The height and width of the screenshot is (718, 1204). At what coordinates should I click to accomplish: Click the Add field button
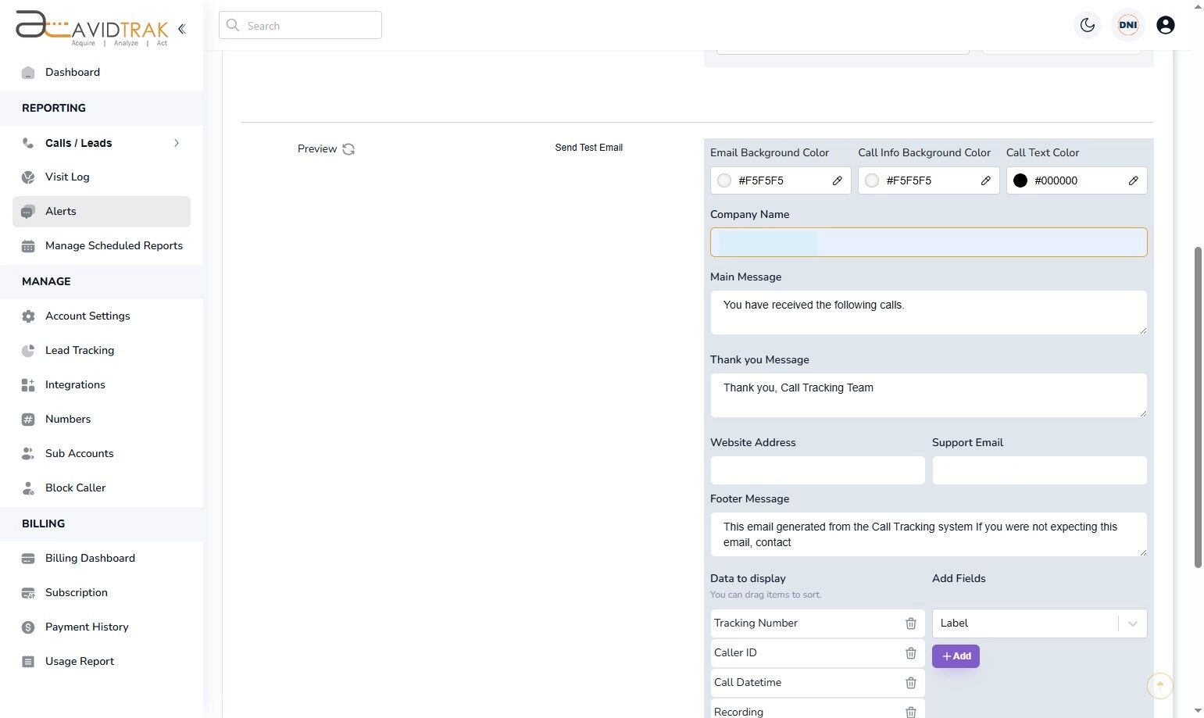(956, 656)
